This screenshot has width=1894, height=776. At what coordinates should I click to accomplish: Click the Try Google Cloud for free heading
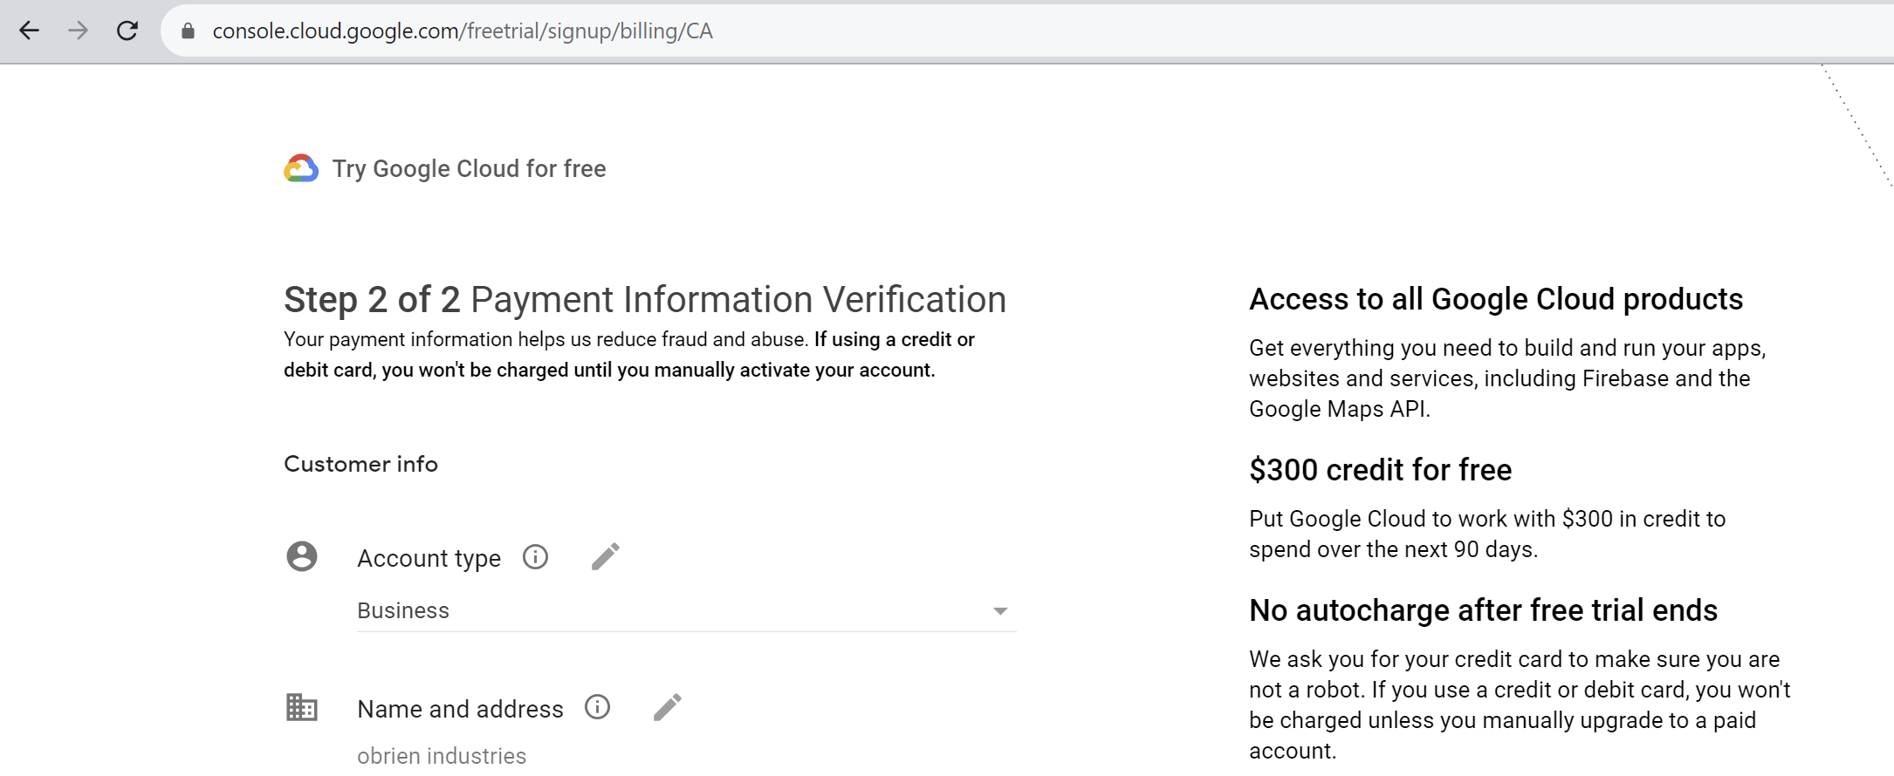470,168
